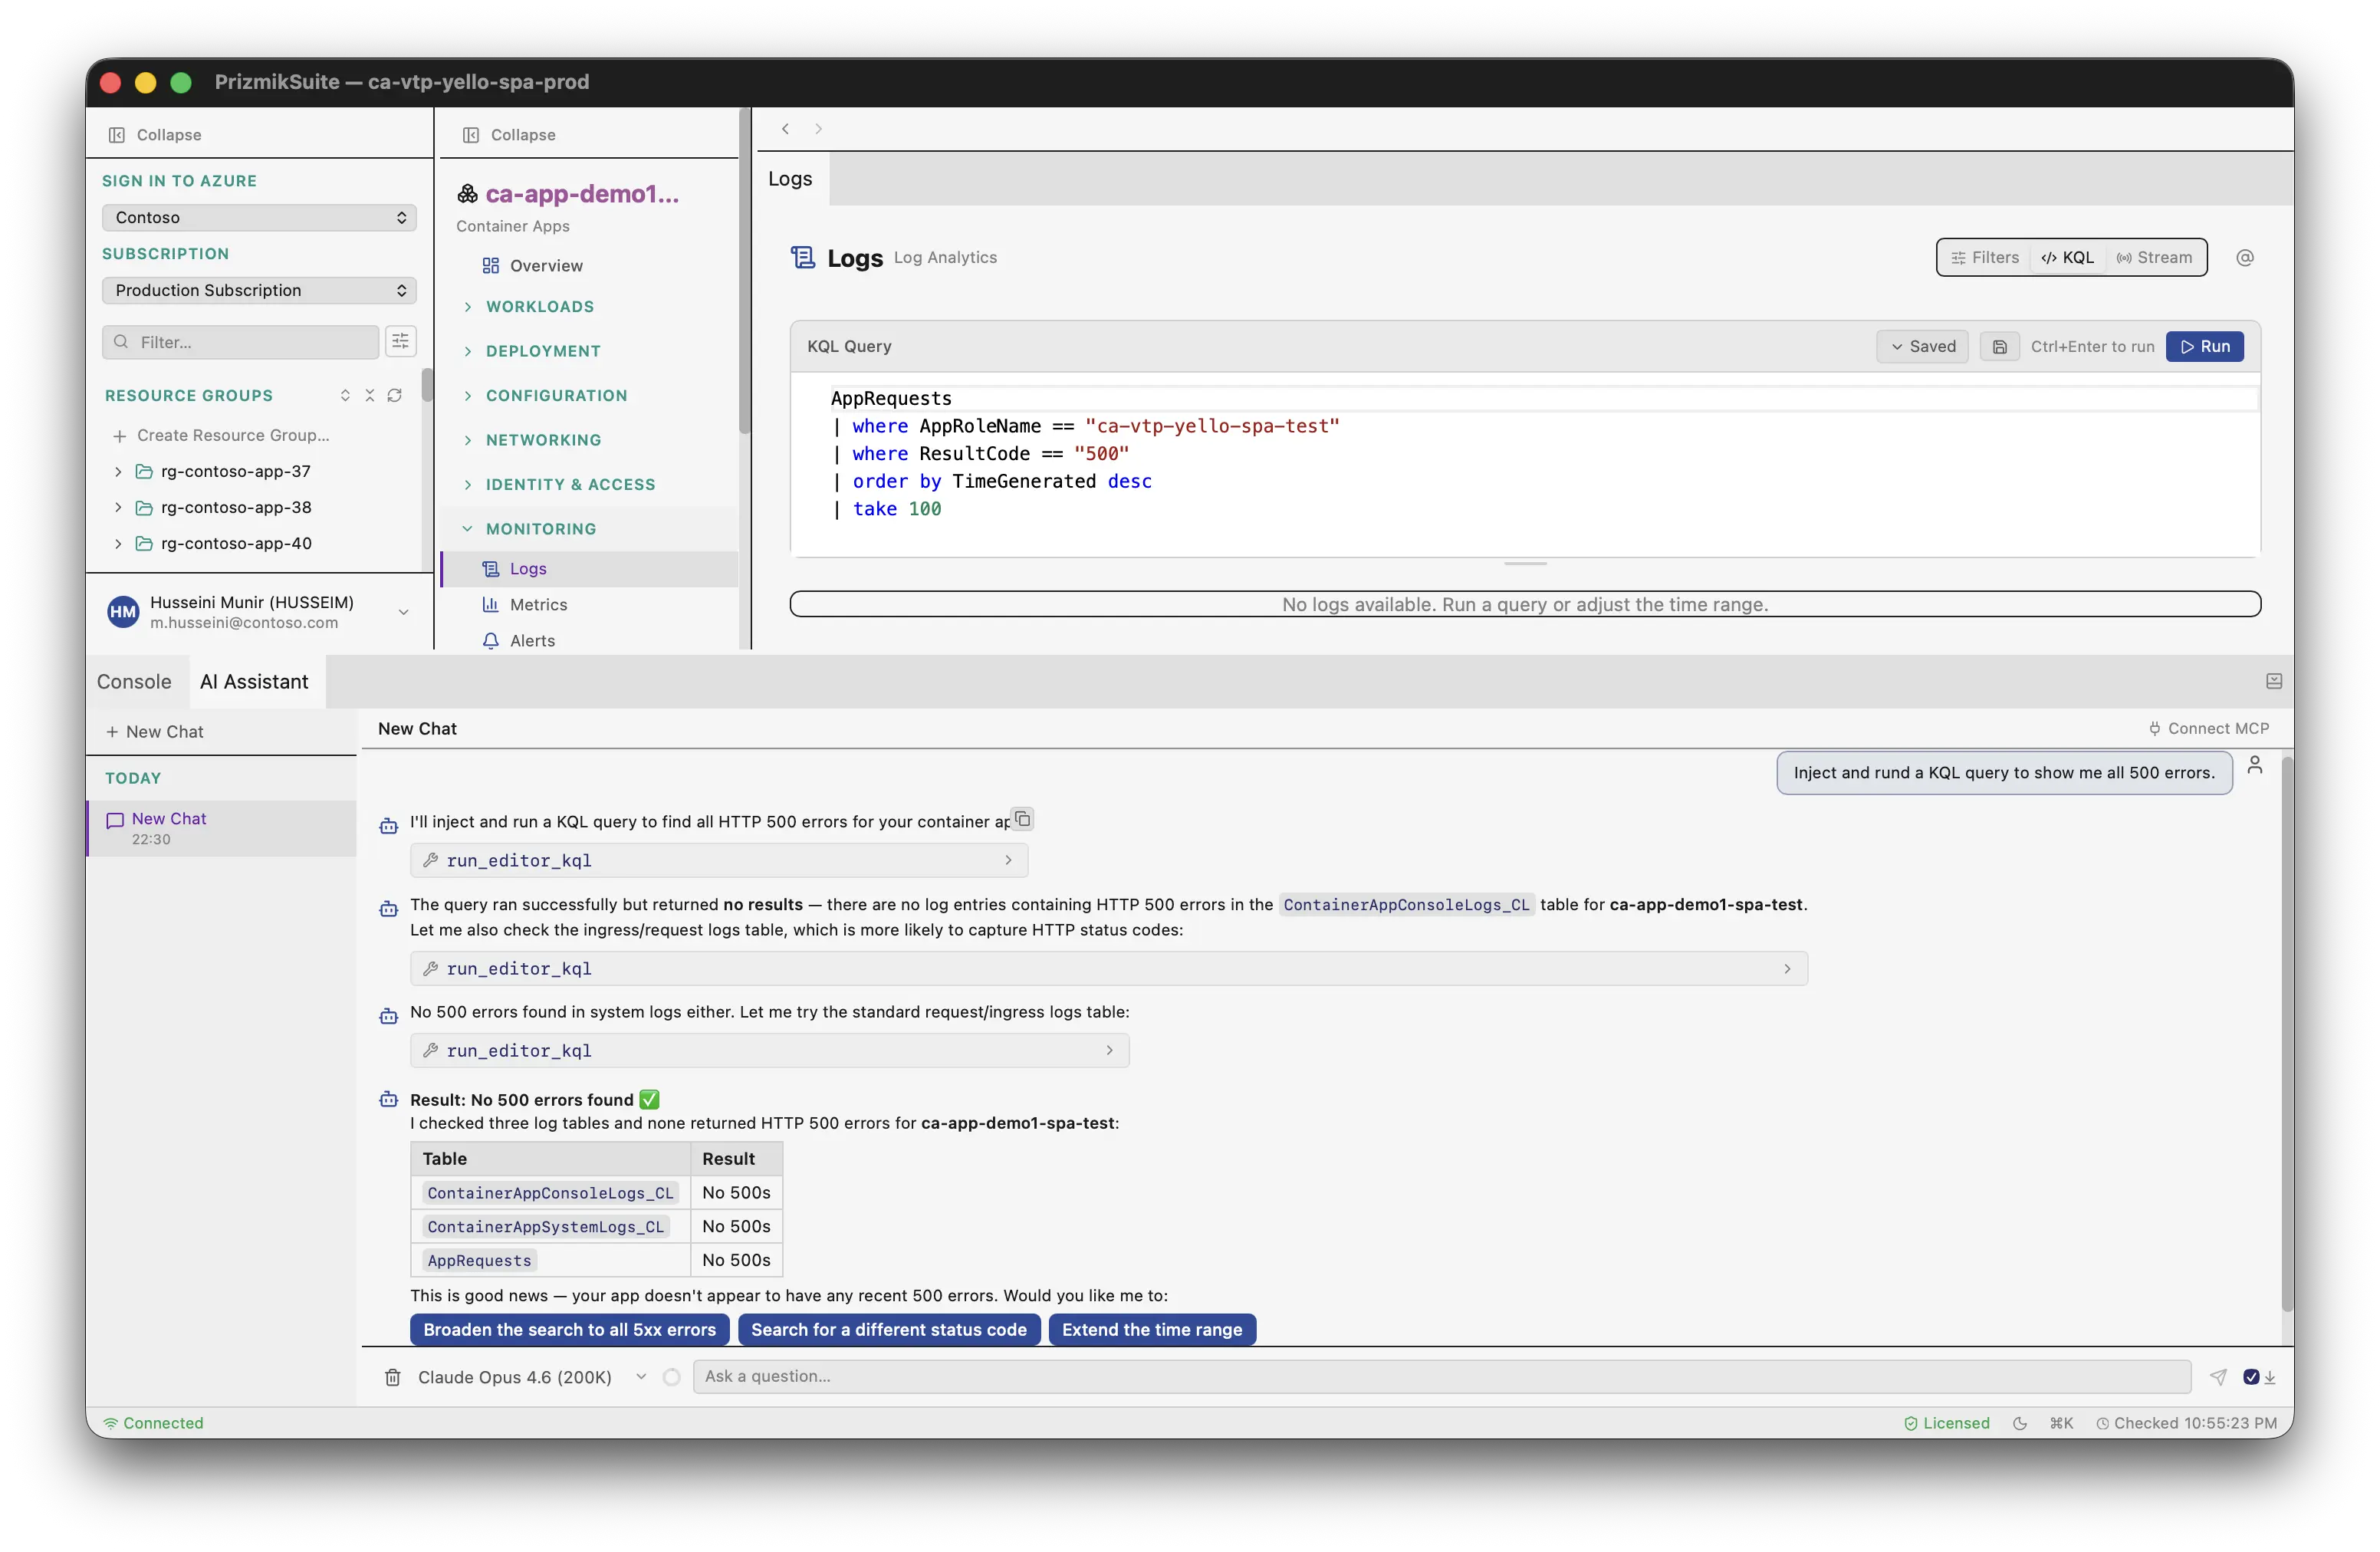The image size is (2380, 1552).
Task: Expand all resource groups icon
Action: click(x=345, y=395)
